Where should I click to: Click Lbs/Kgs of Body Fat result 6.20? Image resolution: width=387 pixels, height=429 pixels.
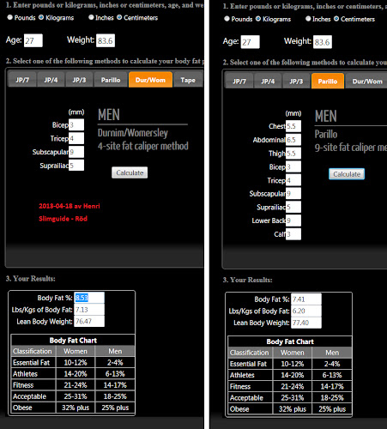point(306,311)
